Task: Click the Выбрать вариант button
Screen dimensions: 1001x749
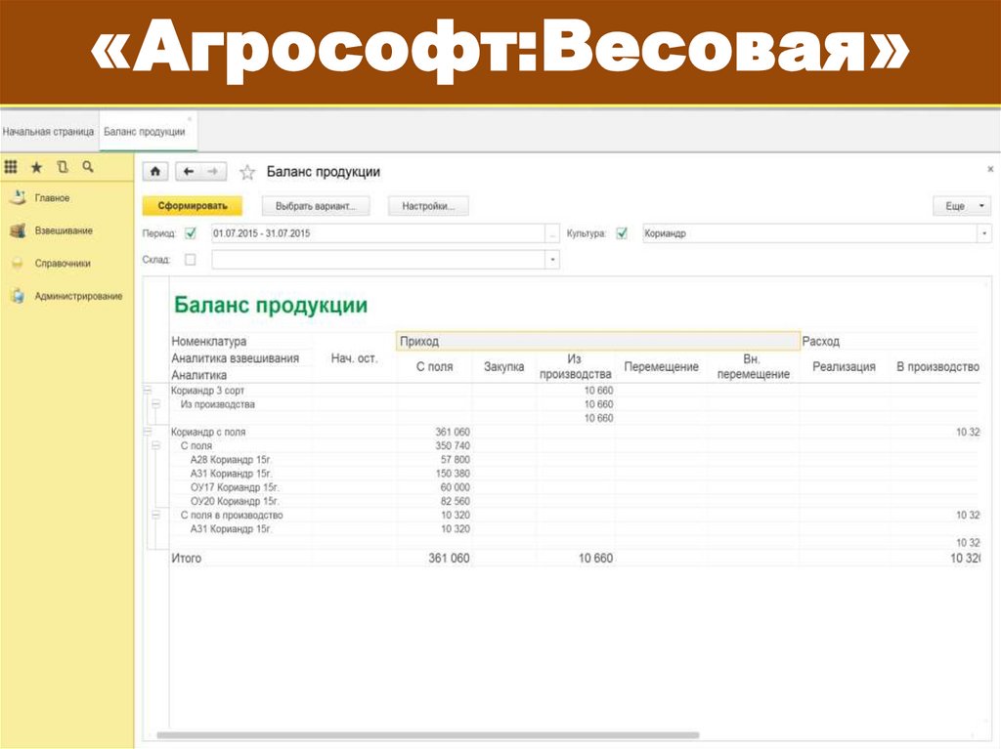Action: pos(316,206)
